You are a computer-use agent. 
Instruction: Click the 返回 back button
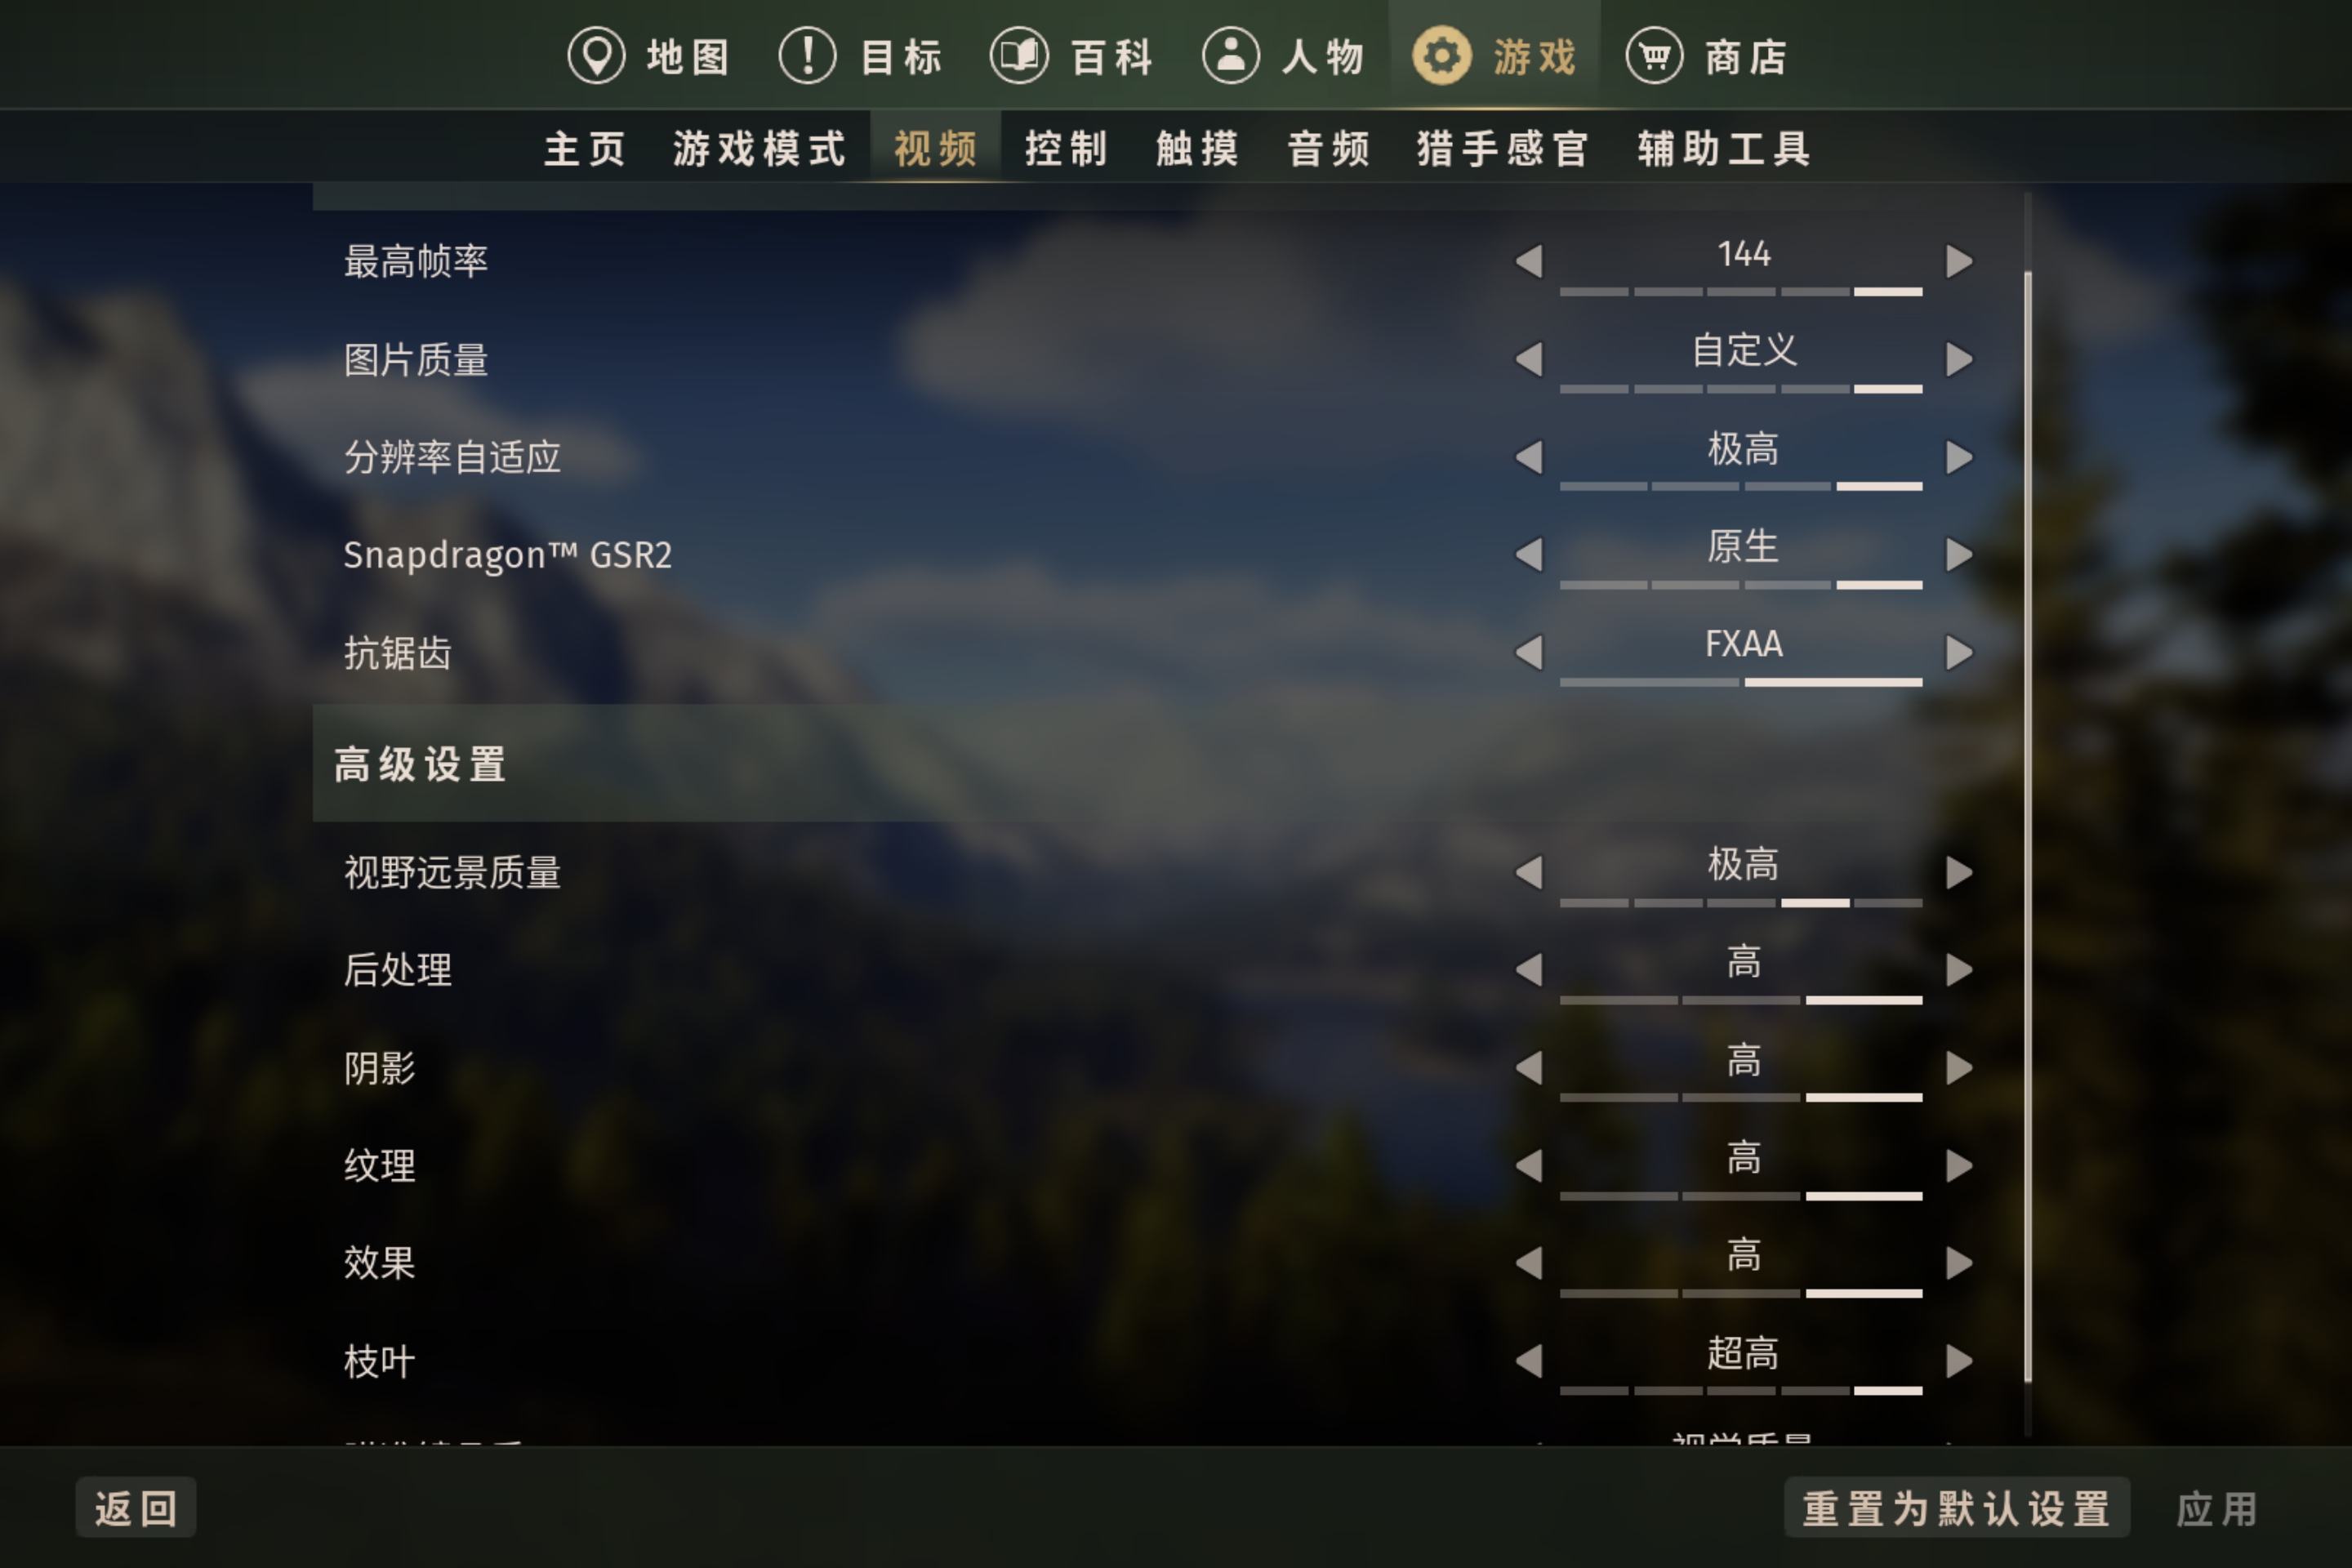click(x=136, y=1508)
